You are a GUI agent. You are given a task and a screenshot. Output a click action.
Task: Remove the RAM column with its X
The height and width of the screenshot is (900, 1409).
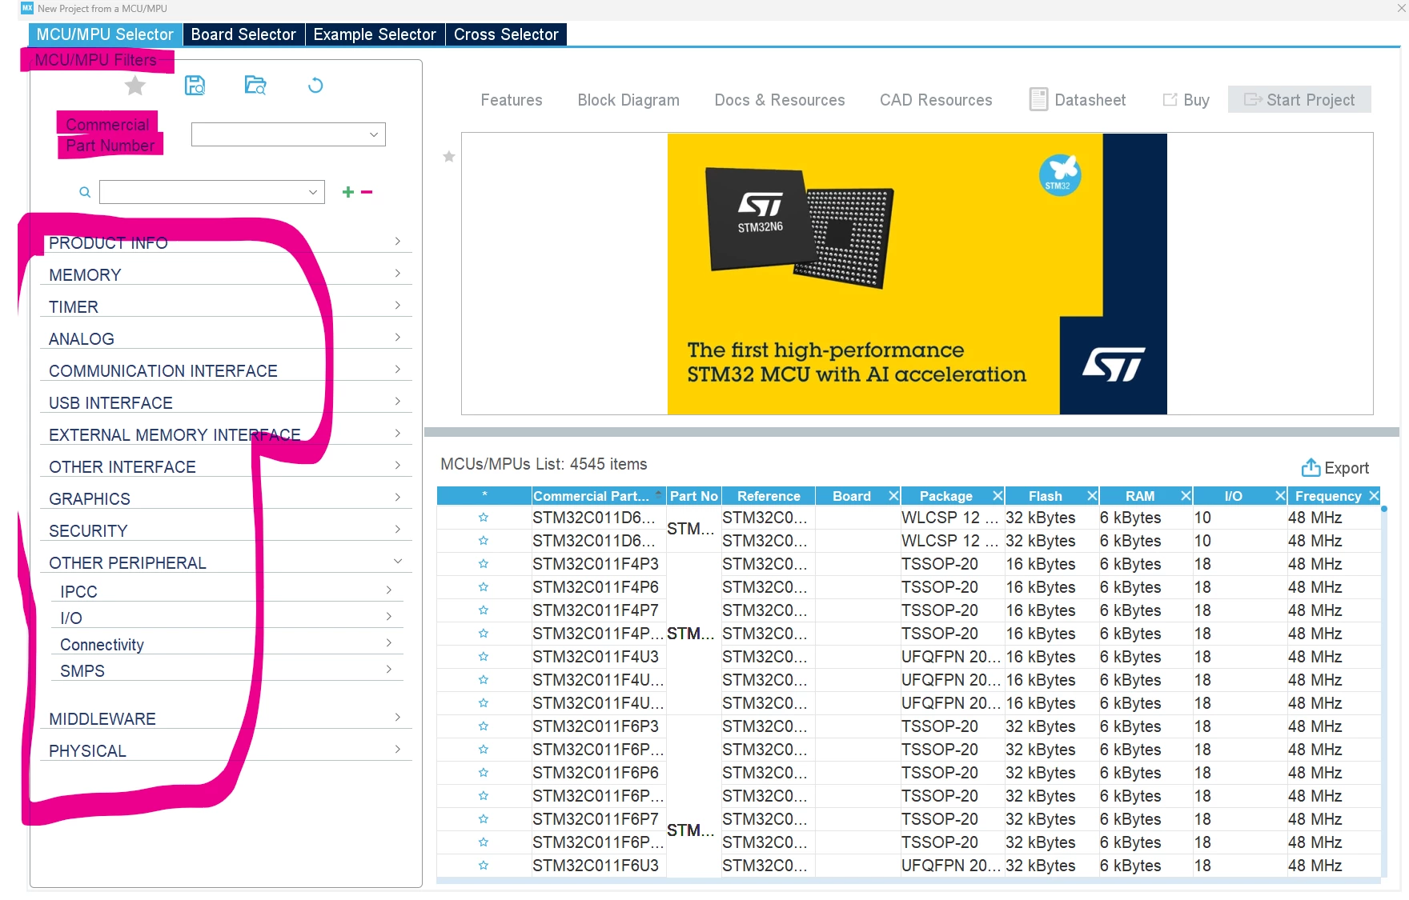tap(1186, 496)
